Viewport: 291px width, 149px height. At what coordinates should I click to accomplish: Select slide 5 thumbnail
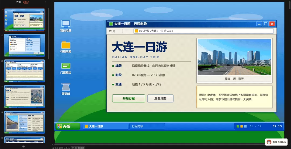[x=25, y=122]
